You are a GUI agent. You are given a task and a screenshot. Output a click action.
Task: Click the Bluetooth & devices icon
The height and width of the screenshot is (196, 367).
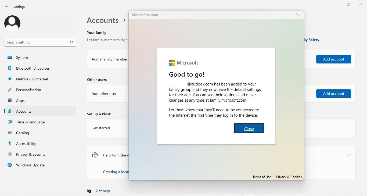10,68
